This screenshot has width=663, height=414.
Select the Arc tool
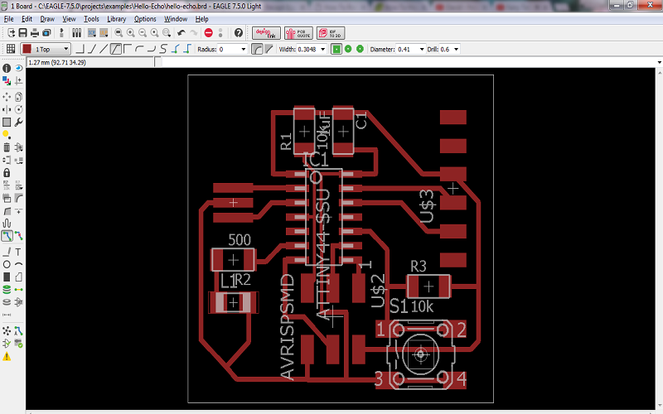[18, 264]
